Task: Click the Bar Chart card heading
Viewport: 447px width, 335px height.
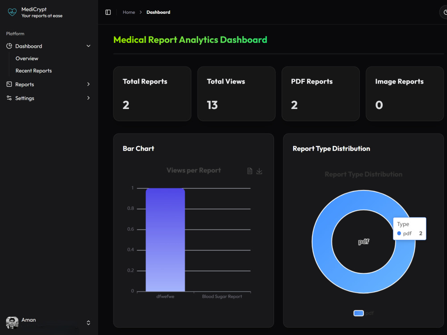Action: point(138,148)
